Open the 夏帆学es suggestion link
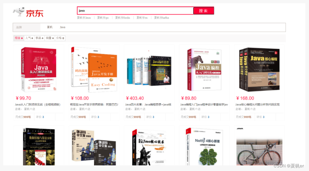This screenshot has height=171, width=309. pyautogui.click(x=142, y=18)
